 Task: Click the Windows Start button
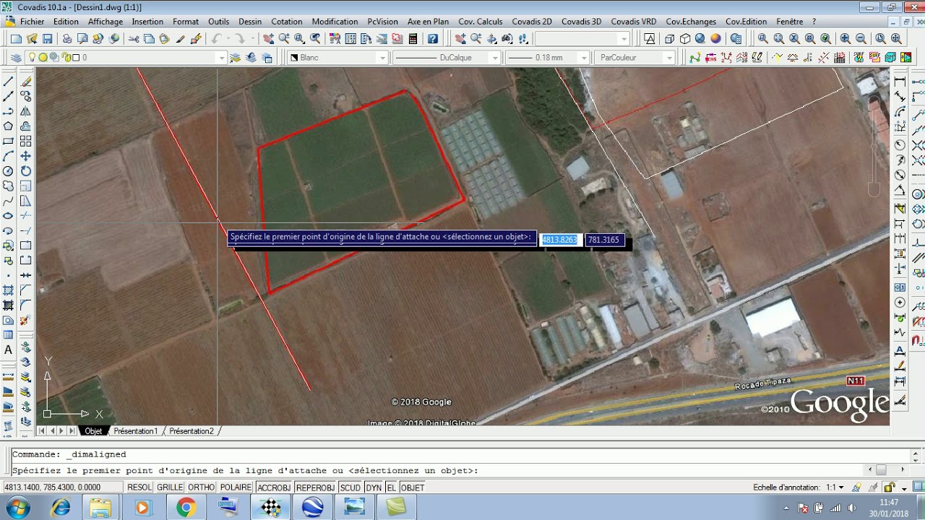coord(17,508)
